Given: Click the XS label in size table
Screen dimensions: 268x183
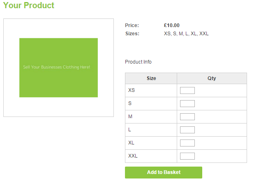Looking at the screenshot, I should [x=132, y=90].
